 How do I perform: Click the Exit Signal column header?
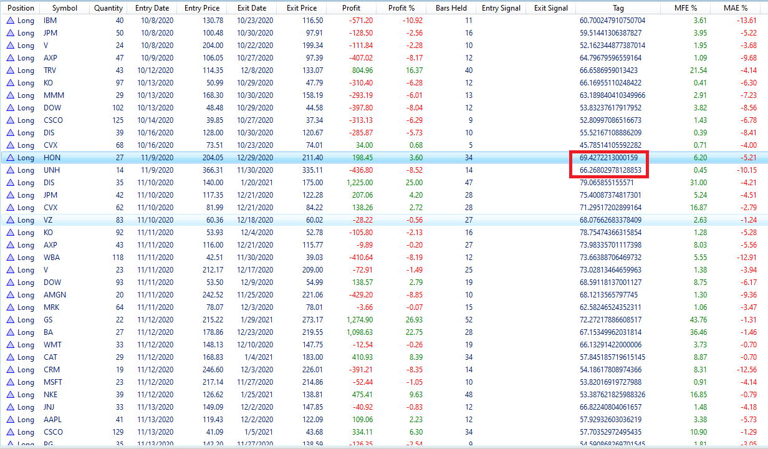click(551, 8)
